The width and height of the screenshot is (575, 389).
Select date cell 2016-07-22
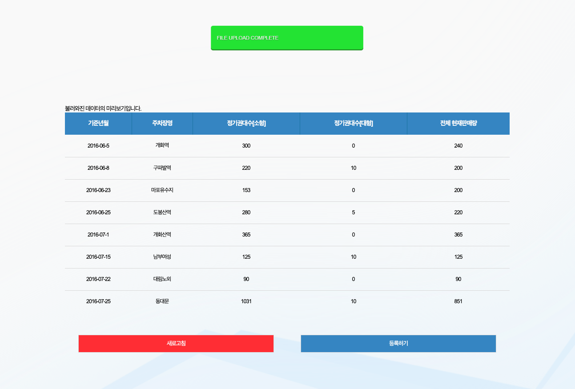tap(98, 279)
